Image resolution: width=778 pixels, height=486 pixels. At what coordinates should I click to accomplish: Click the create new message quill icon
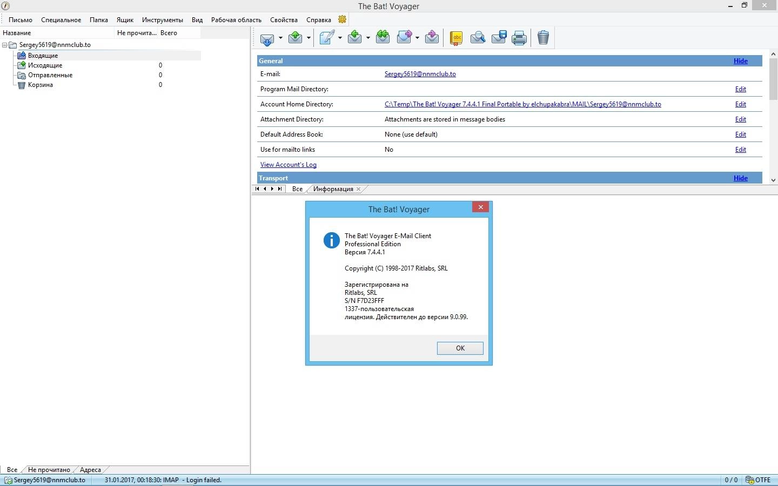[x=327, y=37]
